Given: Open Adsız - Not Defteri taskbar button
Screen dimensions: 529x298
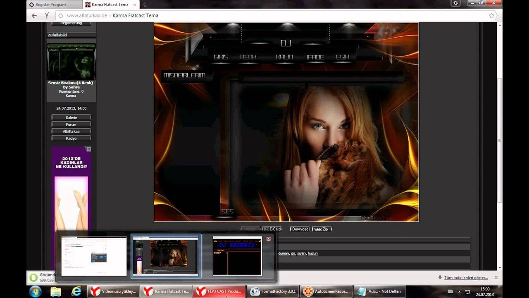Looking at the screenshot, I should click(x=379, y=291).
